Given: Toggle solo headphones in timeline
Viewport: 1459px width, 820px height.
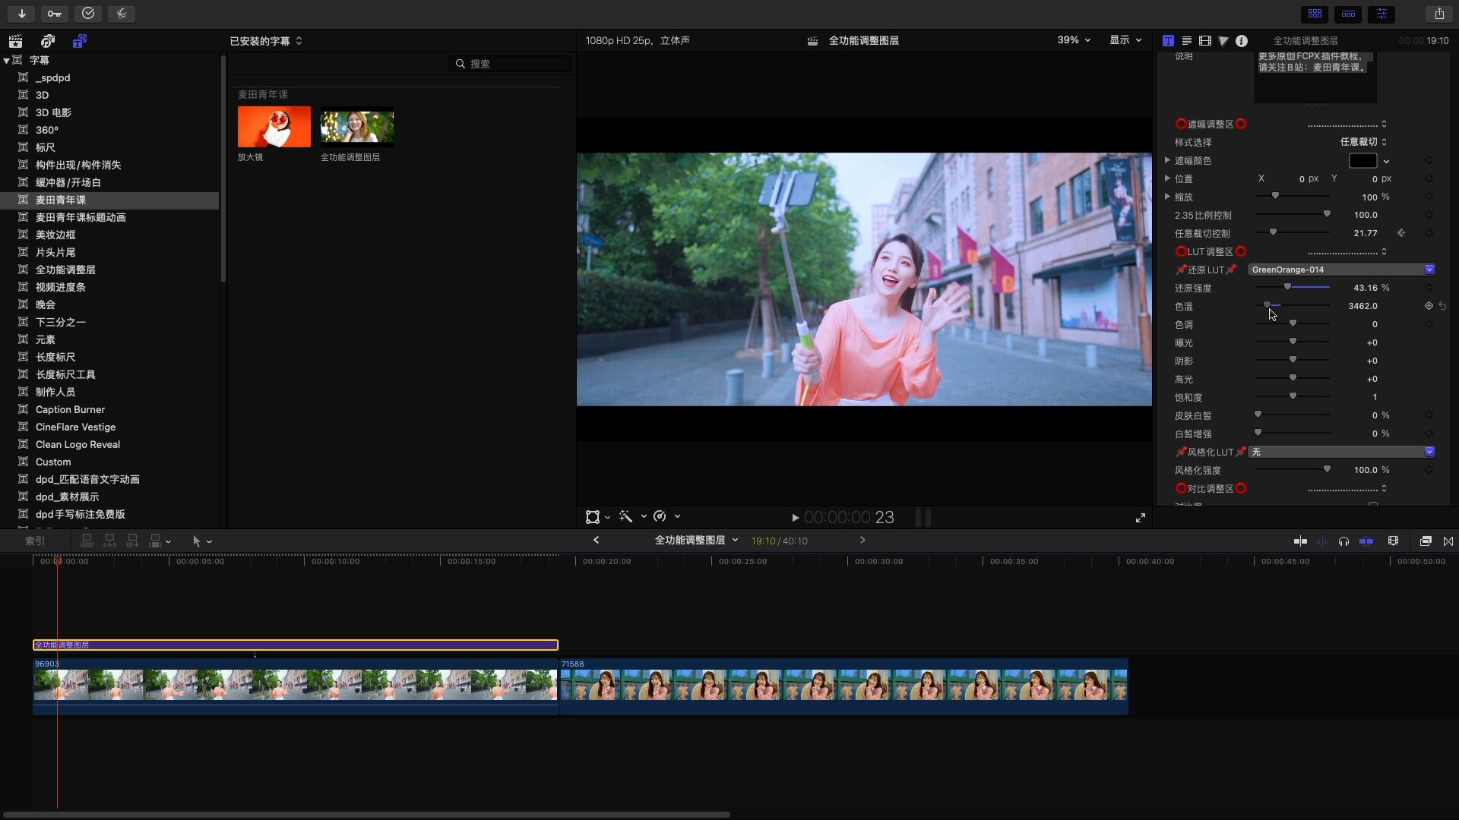Looking at the screenshot, I should [x=1343, y=541].
